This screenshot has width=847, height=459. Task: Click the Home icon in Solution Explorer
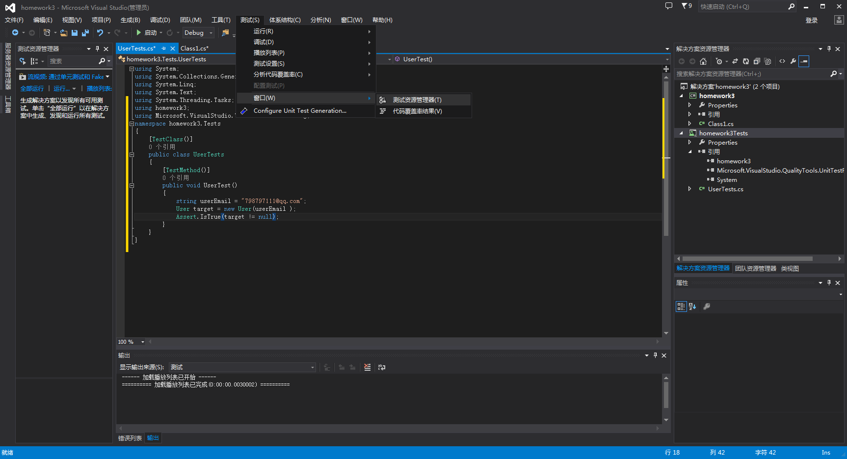click(703, 61)
